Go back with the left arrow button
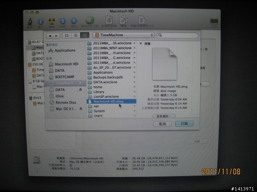Viewport: 257px width, 192px height. coord(50,36)
